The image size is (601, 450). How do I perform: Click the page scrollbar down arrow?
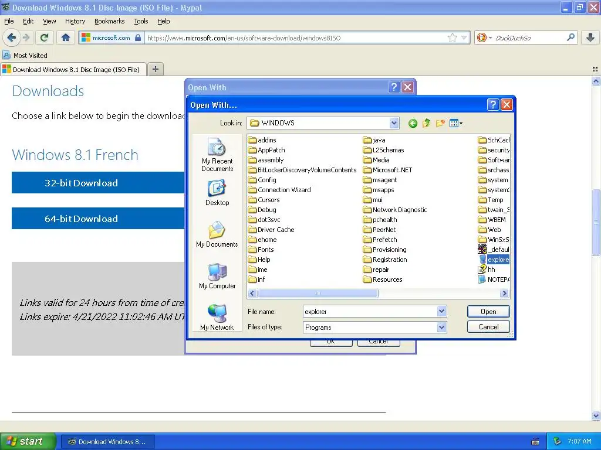point(596,415)
